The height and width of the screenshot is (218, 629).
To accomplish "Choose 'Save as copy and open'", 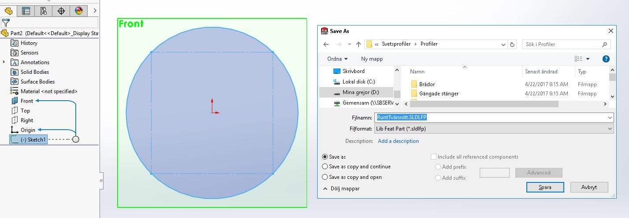I will click(x=325, y=178).
